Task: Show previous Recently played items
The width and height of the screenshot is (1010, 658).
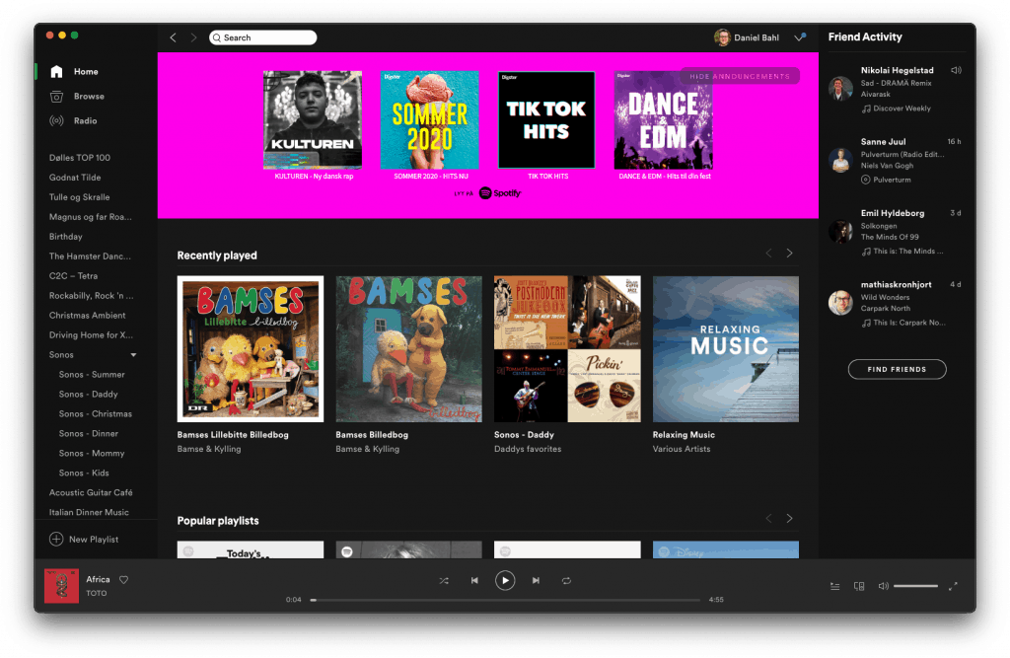Action: pyautogui.click(x=768, y=254)
